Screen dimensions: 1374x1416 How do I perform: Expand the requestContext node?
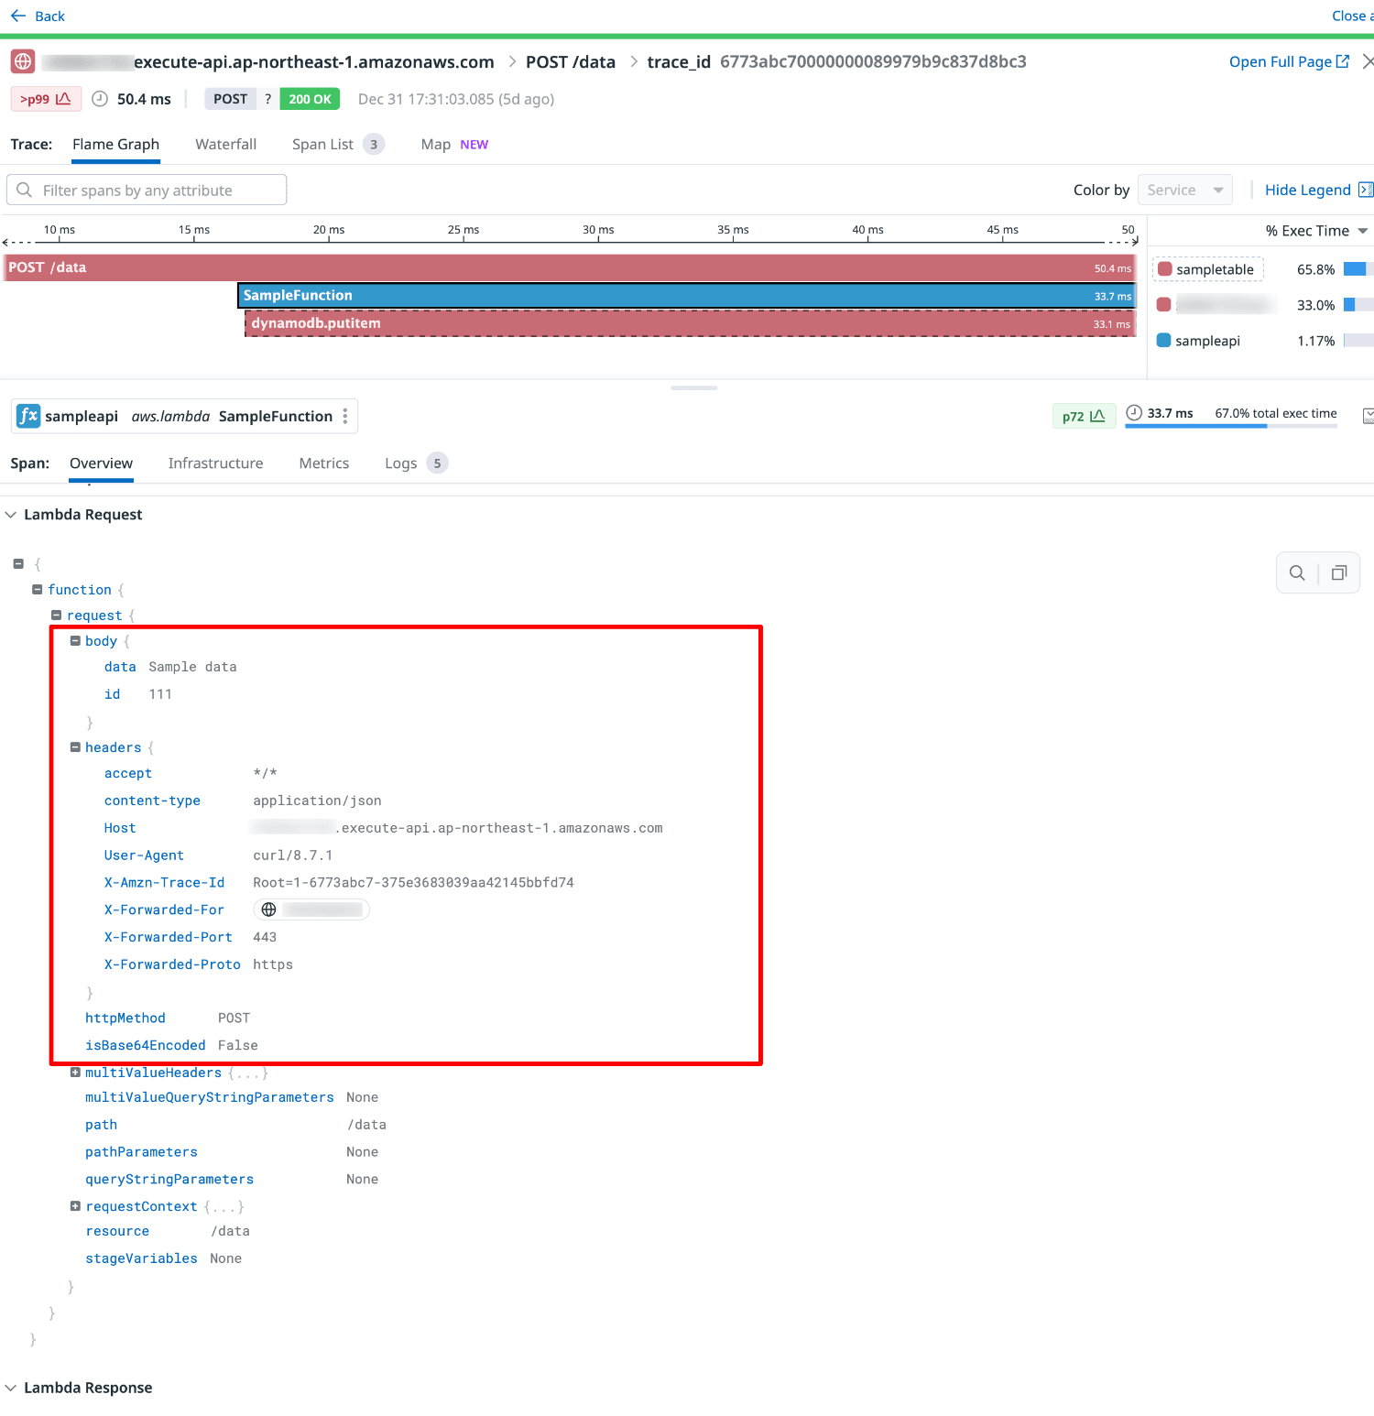tap(75, 1206)
